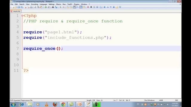Toggle synchronize vertical scrolling icon
Viewport: 191px width, 107px height.
pos(67,7)
